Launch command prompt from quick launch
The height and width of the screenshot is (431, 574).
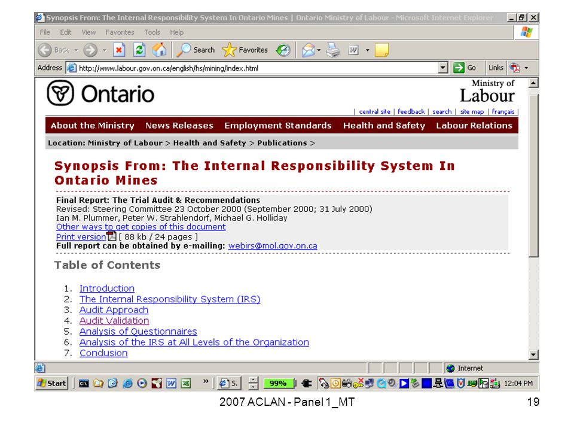(84, 384)
